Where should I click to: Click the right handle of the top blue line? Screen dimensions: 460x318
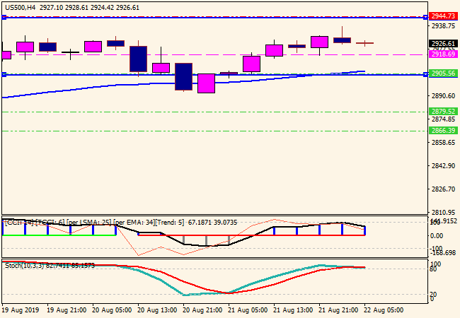tap(425, 16)
